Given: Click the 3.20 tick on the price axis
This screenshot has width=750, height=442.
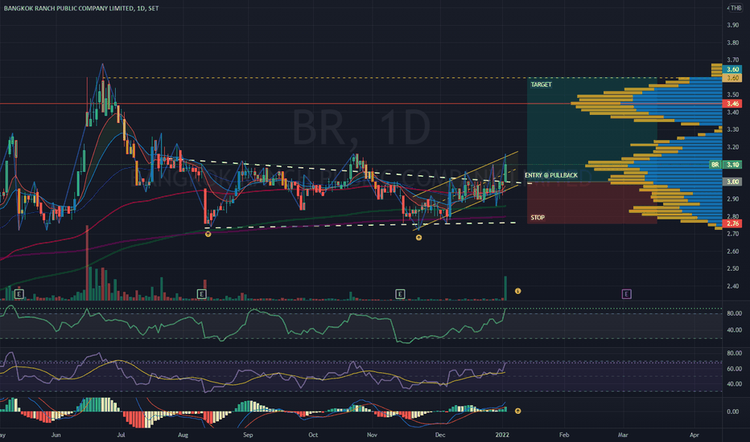Looking at the screenshot, I should click(x=732, y=147).
